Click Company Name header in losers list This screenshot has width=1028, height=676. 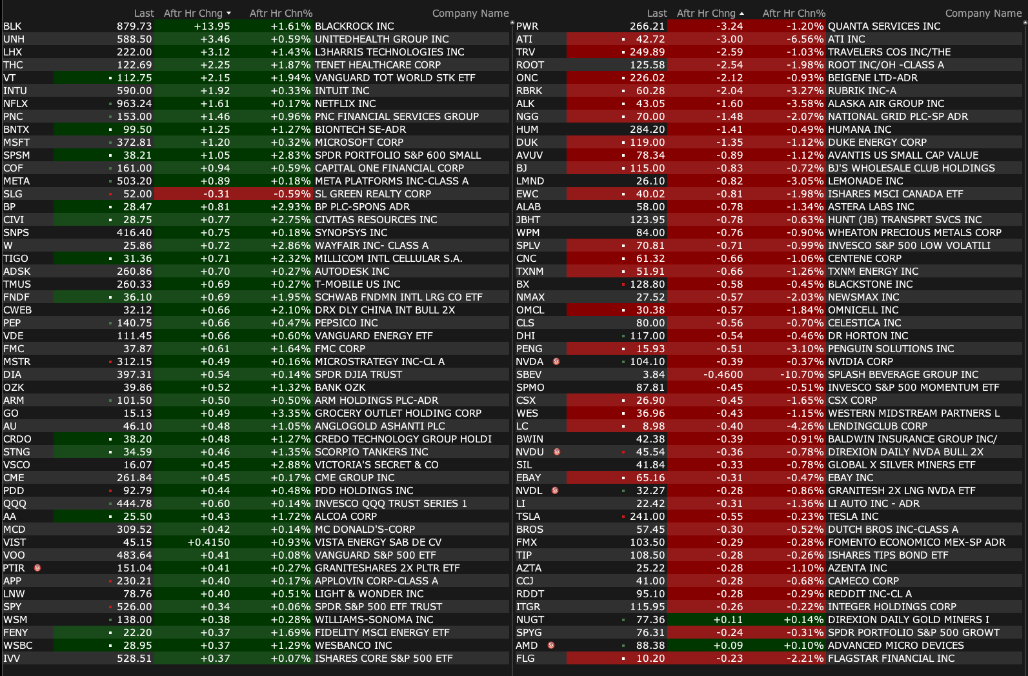pyautogui.click(x=983, y=14)
